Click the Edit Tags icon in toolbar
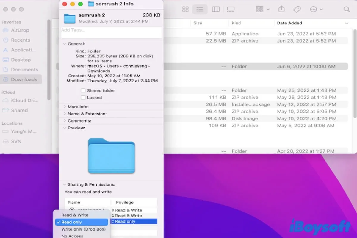The width and height of the screenshot is (357, 238). [x=297, y=9]
